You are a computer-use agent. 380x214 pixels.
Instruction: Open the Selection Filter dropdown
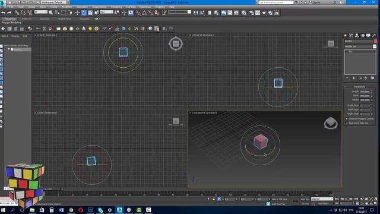(x=41, y=12)
